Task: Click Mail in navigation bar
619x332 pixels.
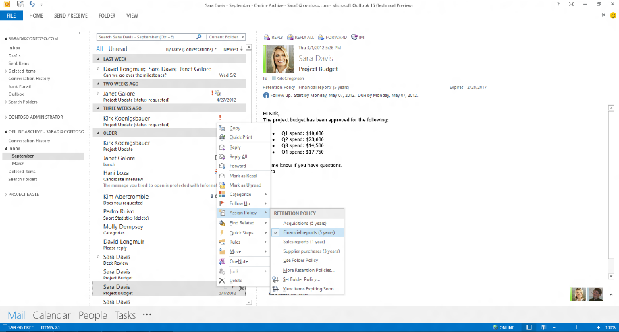Action: coord(16,315)
